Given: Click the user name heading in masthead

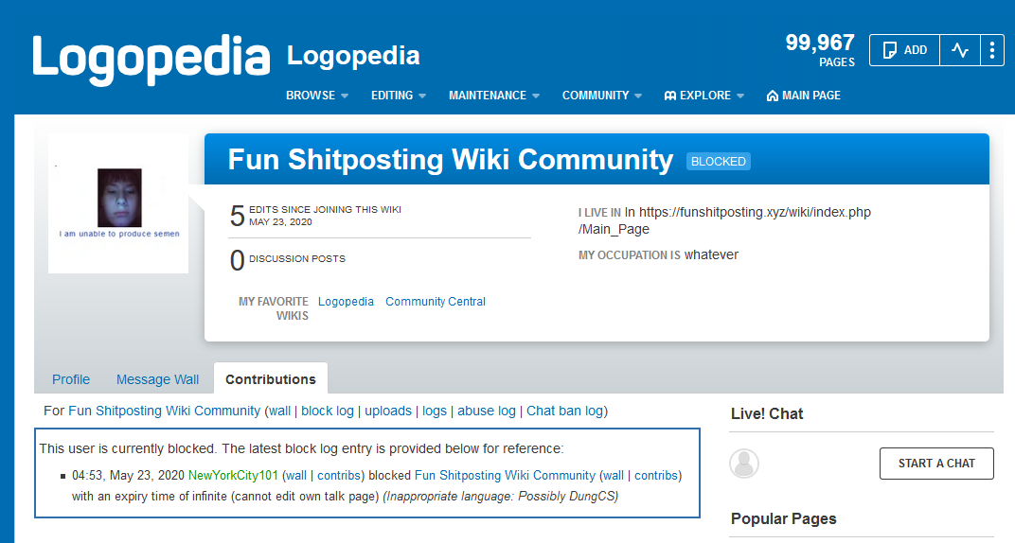Looking at the screenshot, I should click(x=451, y=160).
